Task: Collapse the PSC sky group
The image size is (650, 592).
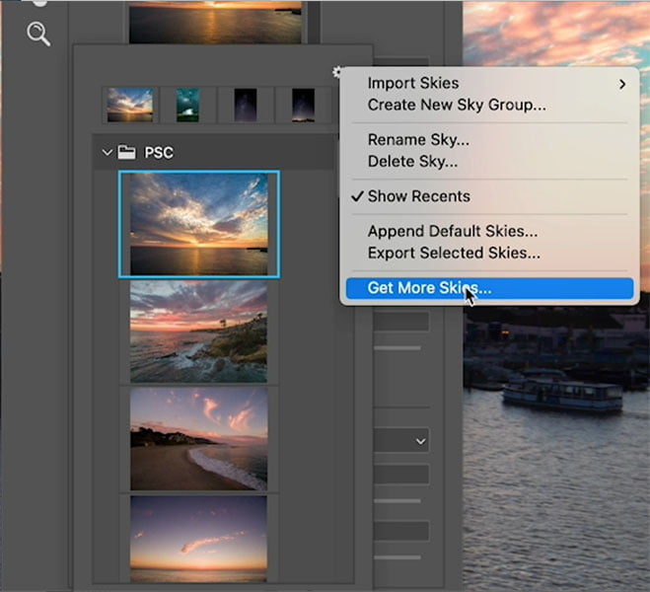Action: [107, 153]
